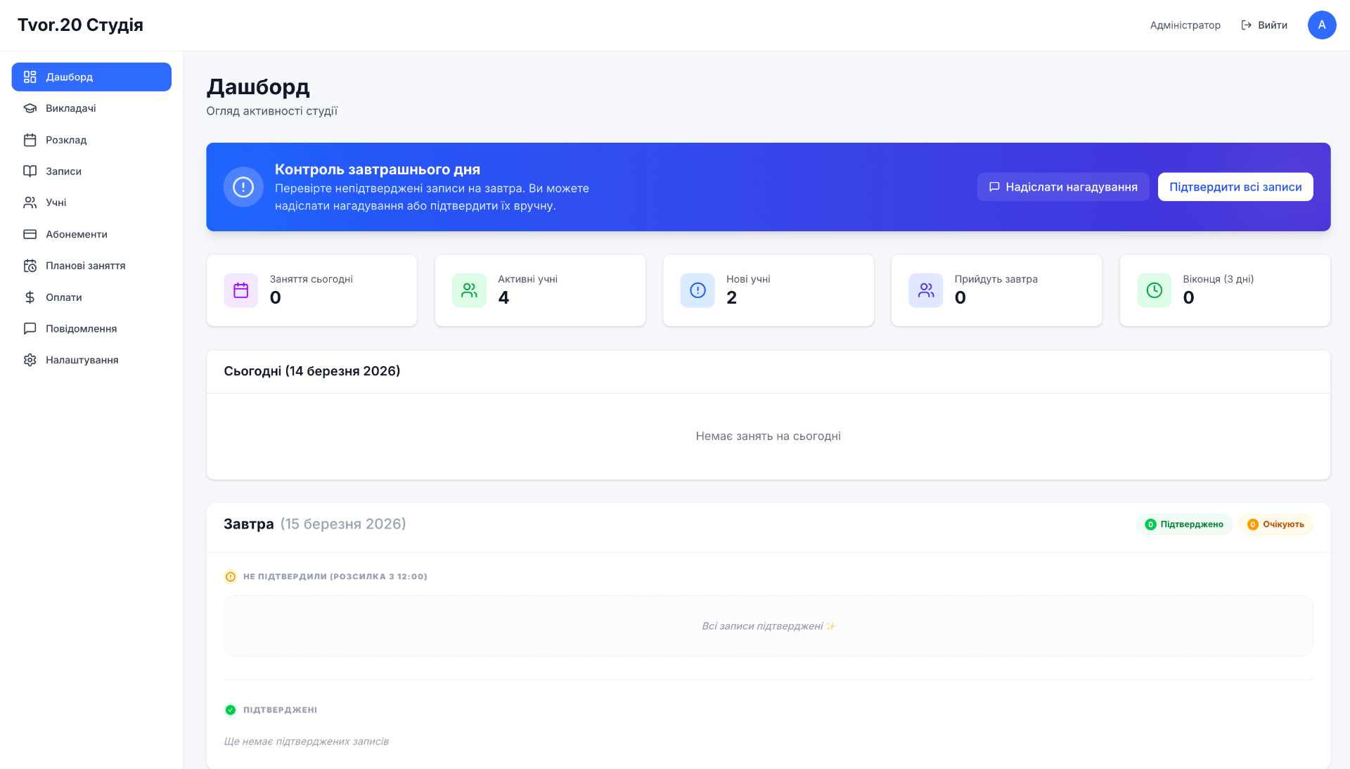Click Підтвердити всі записи button

[1235, 187]
